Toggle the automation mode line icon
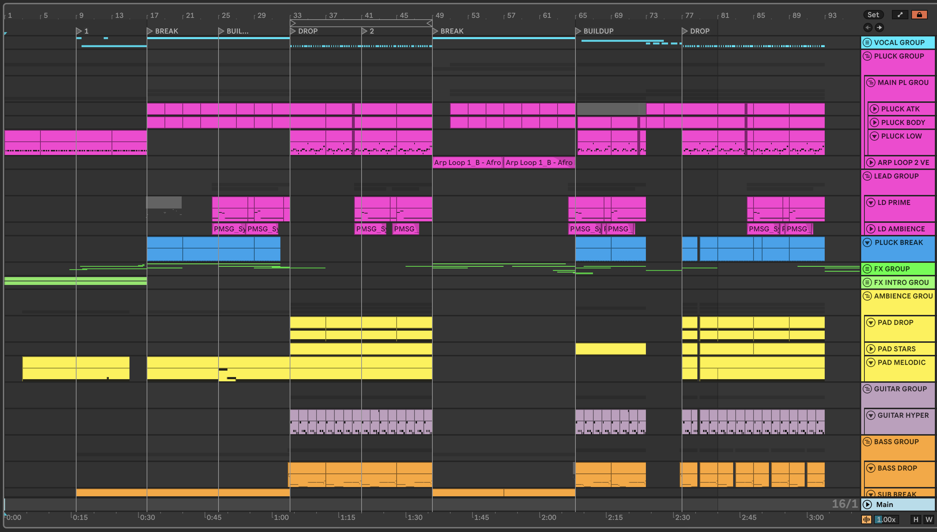The image size is (937, 532). click(900, 15)
